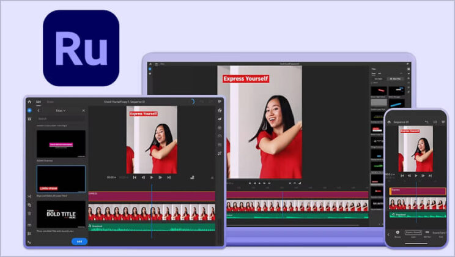This screenshot has width=455, height=257.
Task: Click the trash delete icon on tablet
Action: tap(29, 214)
